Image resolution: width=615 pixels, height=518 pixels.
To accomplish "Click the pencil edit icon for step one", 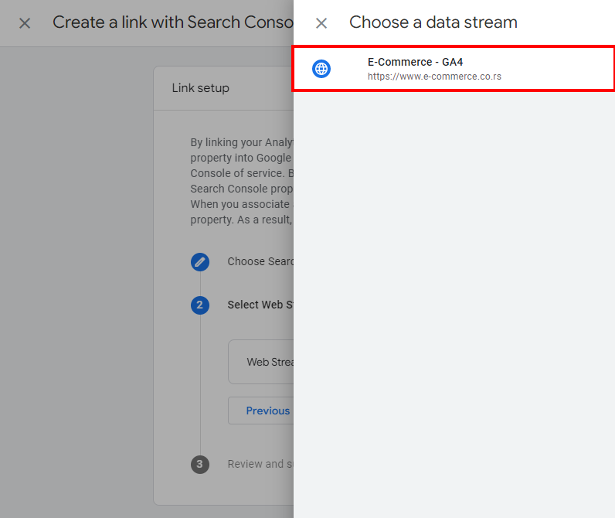I will 199,262.
